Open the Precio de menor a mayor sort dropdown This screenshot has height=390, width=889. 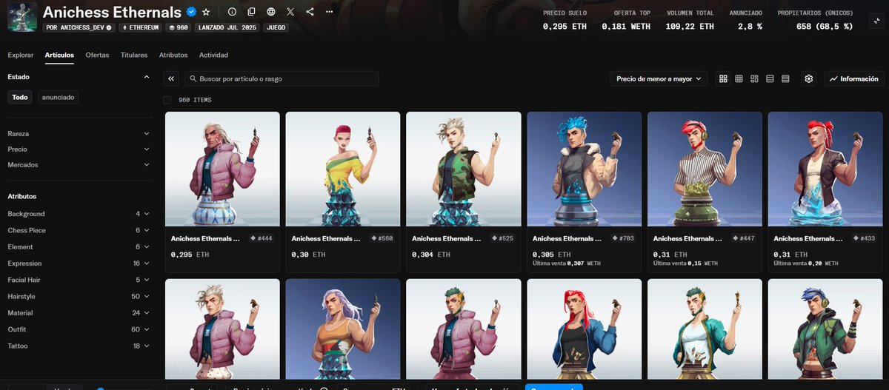pyautogui.click(x=659, y=78)
